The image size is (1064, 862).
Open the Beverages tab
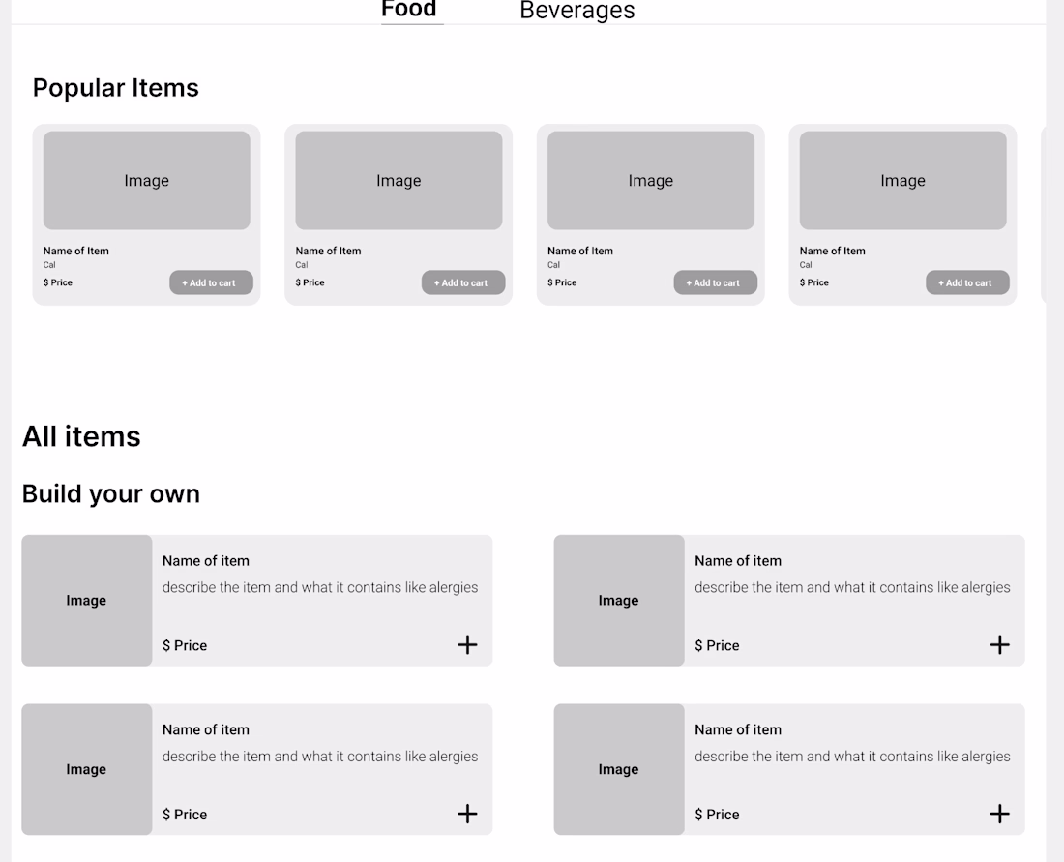[x=577, y=11]
